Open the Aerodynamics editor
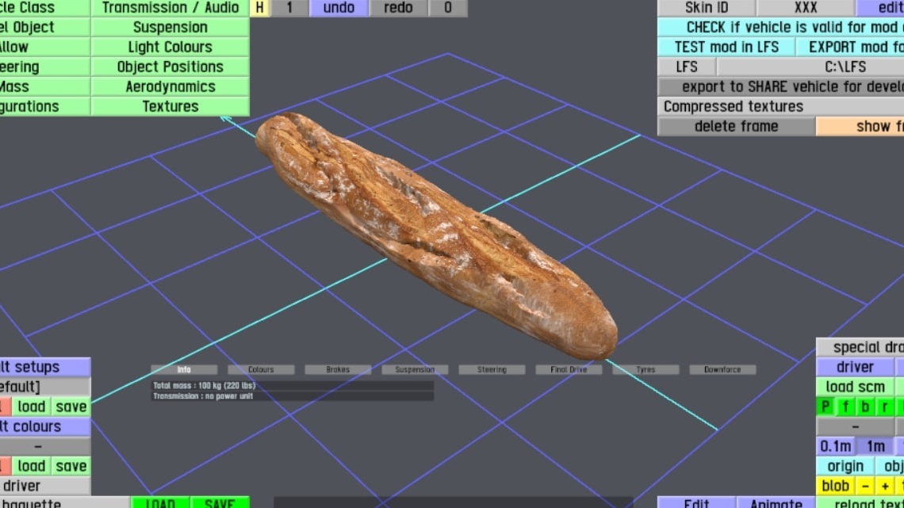The image size is (904, 508). pos(170,86)
